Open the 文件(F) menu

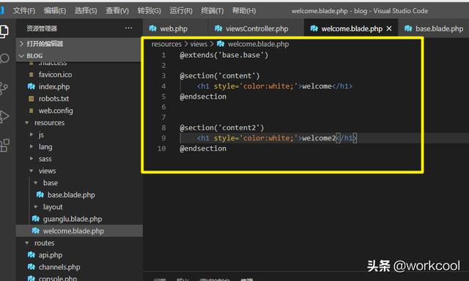24,11
